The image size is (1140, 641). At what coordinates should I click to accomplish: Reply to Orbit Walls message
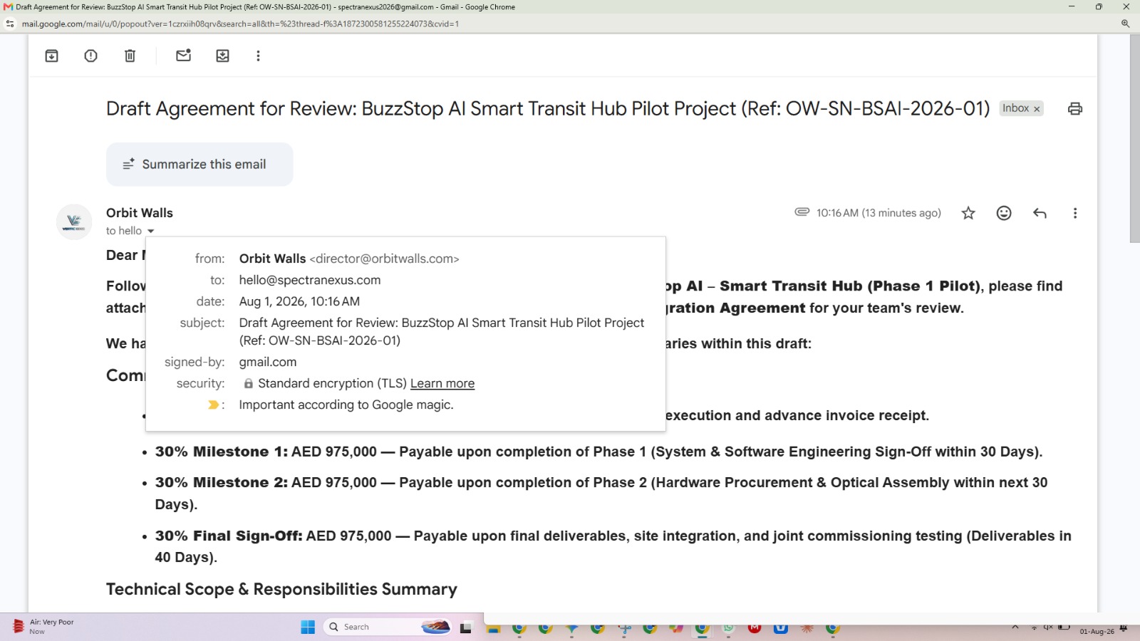1040,213
